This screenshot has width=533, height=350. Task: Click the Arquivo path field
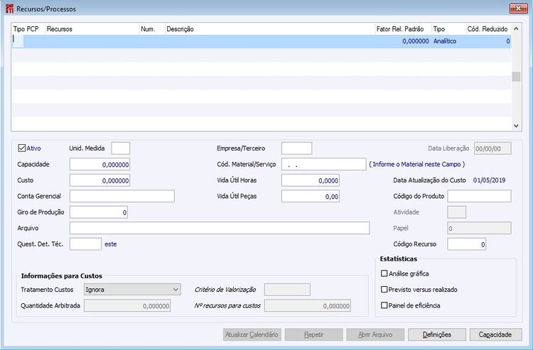(x=219, y=228)
